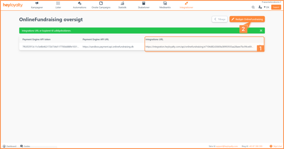The image size is (284, 149).
Task: Hide chat via Skjul chat
Action: point(276,146)
